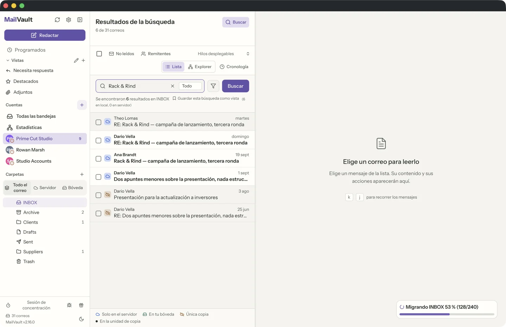Select the Servidor folder tab
The image size is (506, 327).
click(x=45, y=188)
